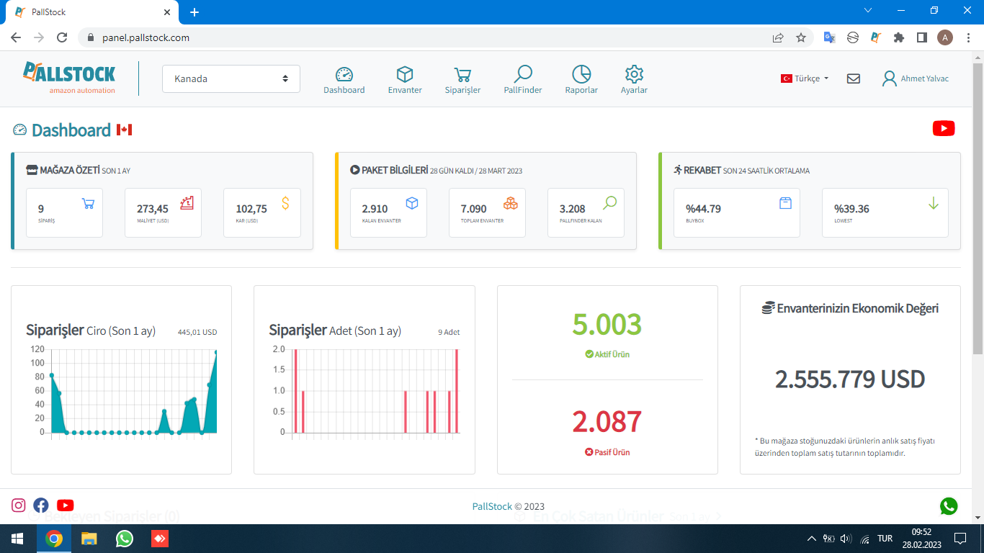The width and height of the screenshot is (984, 553).
Task: Open Raporlar pie chart icon
Action: pyautogui.click(x=581, y=74)
